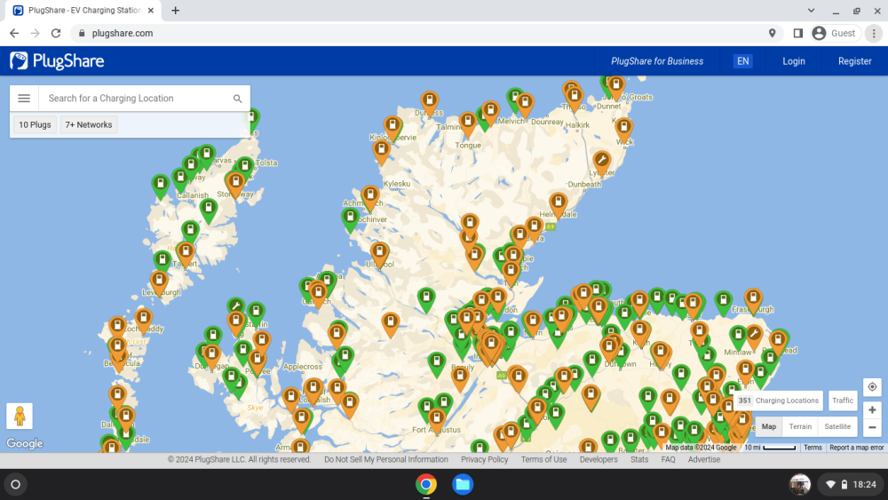Zoom out with the minus button
This screenshot has width=888, height=500.
tap(872, 427)
